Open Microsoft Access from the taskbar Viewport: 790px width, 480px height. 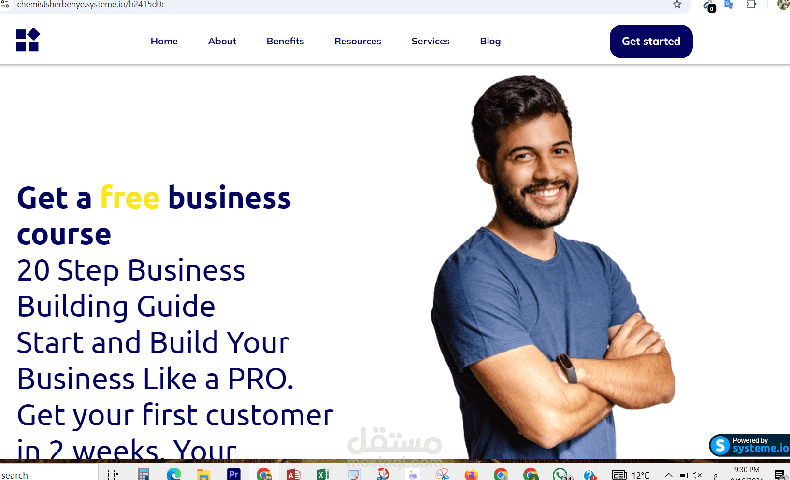pos(294,474)
